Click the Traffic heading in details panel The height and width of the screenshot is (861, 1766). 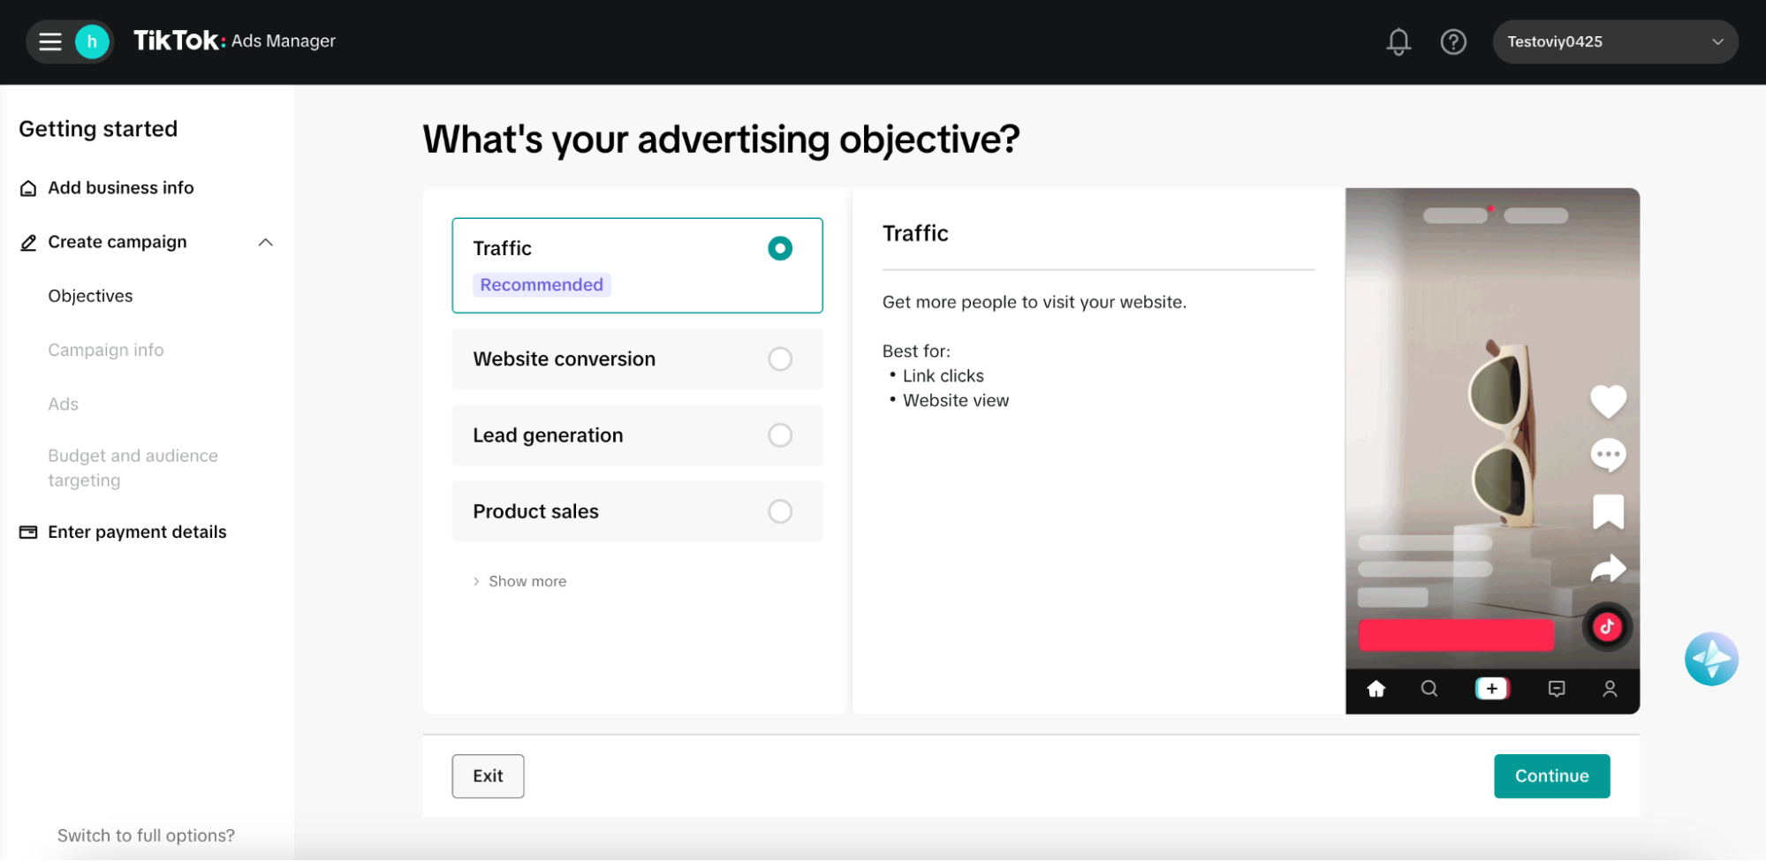pos(915,233)
